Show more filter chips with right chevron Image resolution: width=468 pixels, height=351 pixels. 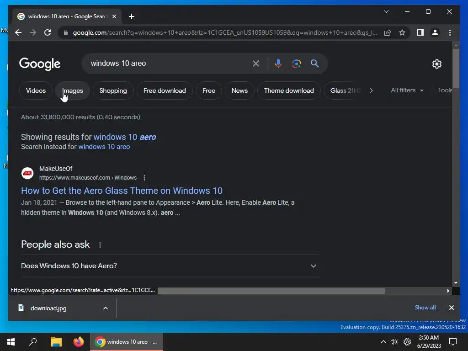371,90
